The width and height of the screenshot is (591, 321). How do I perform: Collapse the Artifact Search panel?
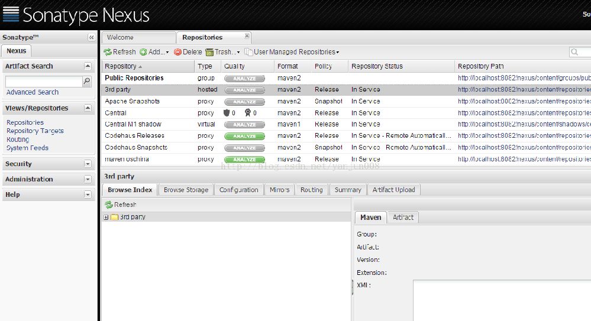click(x=88, y=66)
